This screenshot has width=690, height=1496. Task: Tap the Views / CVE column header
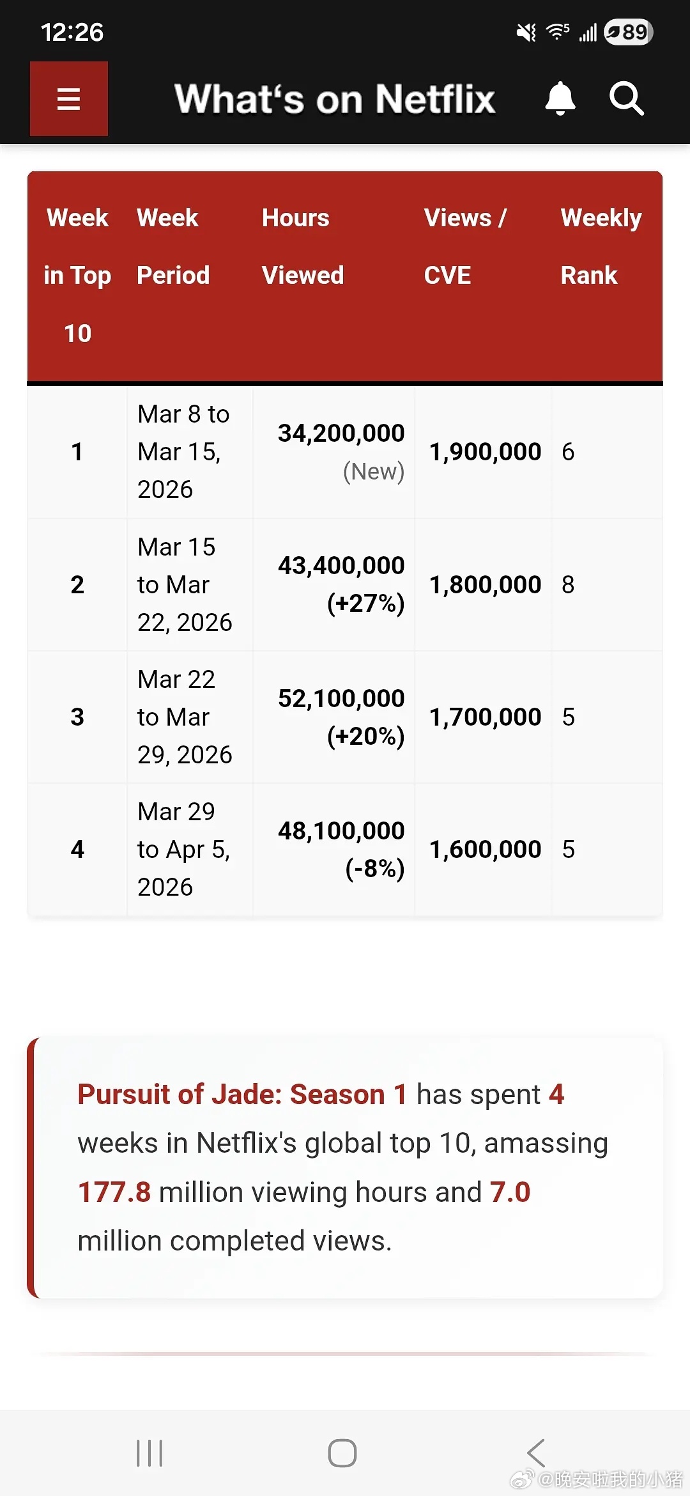click(464, 247)
